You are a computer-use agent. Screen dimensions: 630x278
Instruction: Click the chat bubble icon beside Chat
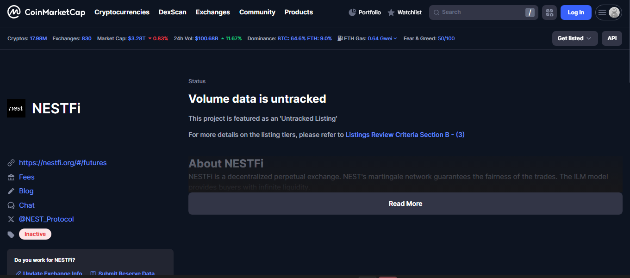[x=11, y=205]
